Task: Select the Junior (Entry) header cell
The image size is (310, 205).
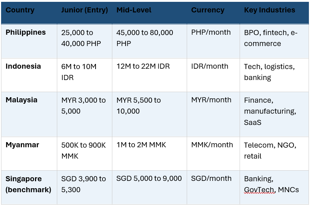Action: point(85,13)
